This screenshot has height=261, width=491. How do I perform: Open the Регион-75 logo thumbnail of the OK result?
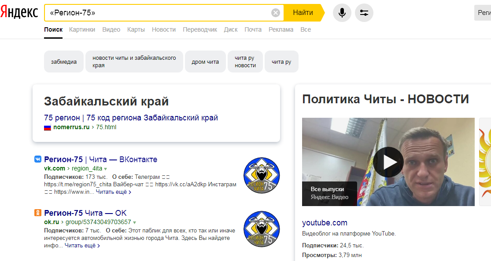[x=262, y=229]
